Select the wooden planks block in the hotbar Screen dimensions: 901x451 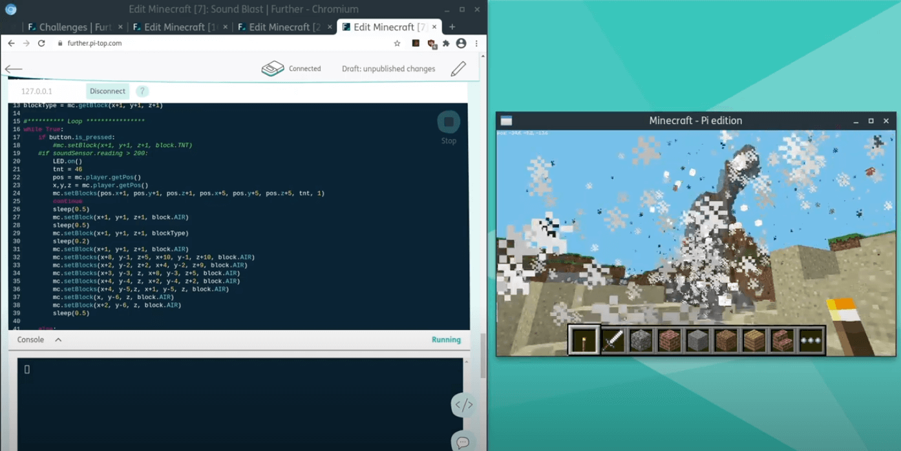[754, 340]
